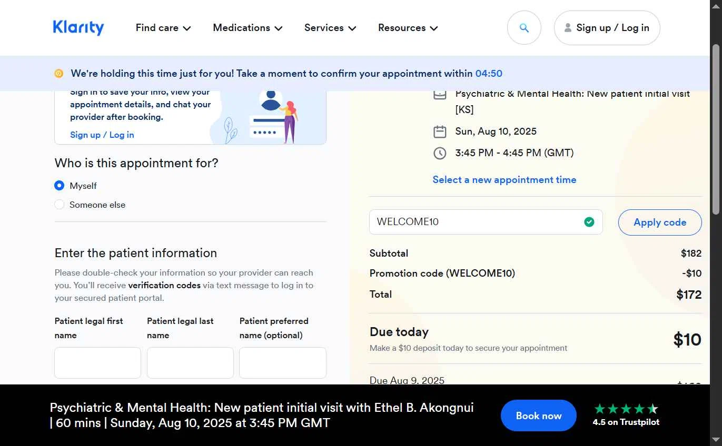Click Select a new appointment time
The width and height of the screenshot is (722, 446).
(x=505, y=180)
